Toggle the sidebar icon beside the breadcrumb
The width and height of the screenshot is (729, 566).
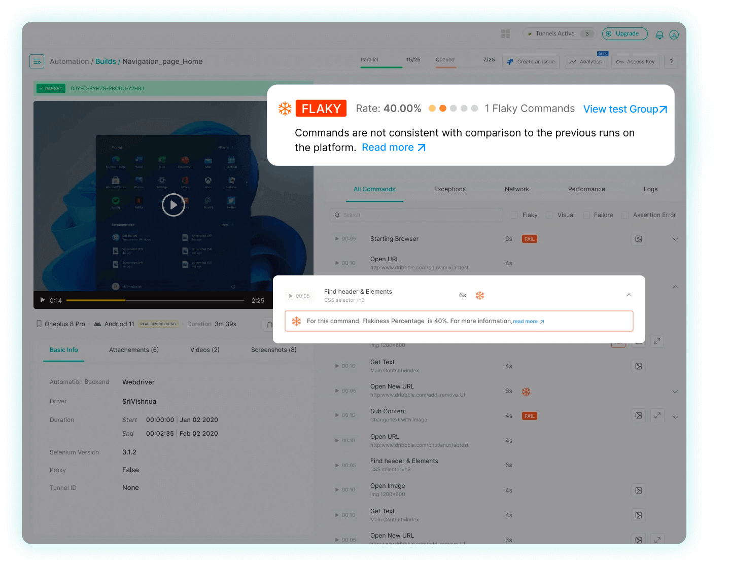(x=37, y=61)
